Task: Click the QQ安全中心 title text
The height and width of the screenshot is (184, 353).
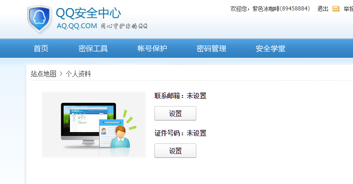Action: (x=88, y=13)
